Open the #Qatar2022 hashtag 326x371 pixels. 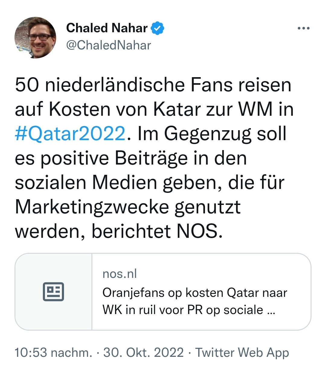(x=70, y=134)
